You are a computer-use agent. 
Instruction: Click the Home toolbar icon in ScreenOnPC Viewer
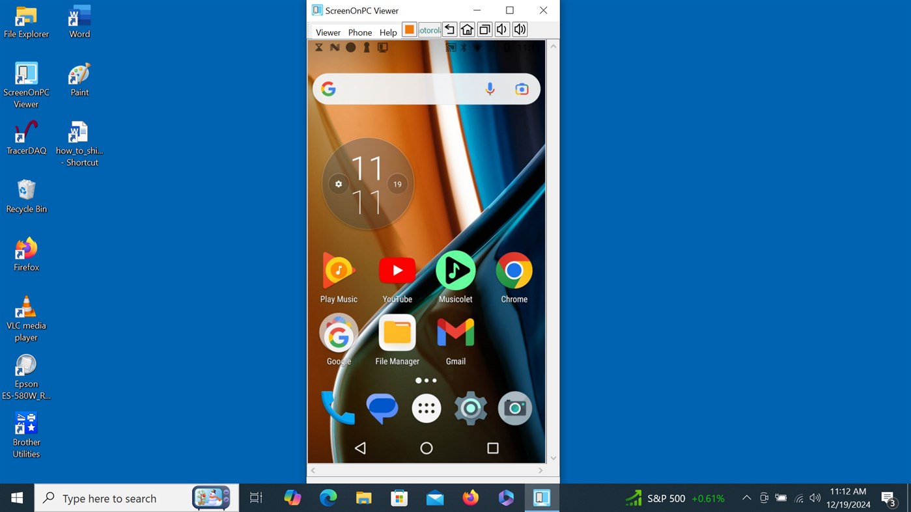point(466,29)
